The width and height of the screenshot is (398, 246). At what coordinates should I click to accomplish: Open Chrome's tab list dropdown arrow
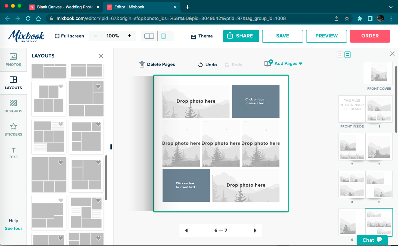coord(391,7)
